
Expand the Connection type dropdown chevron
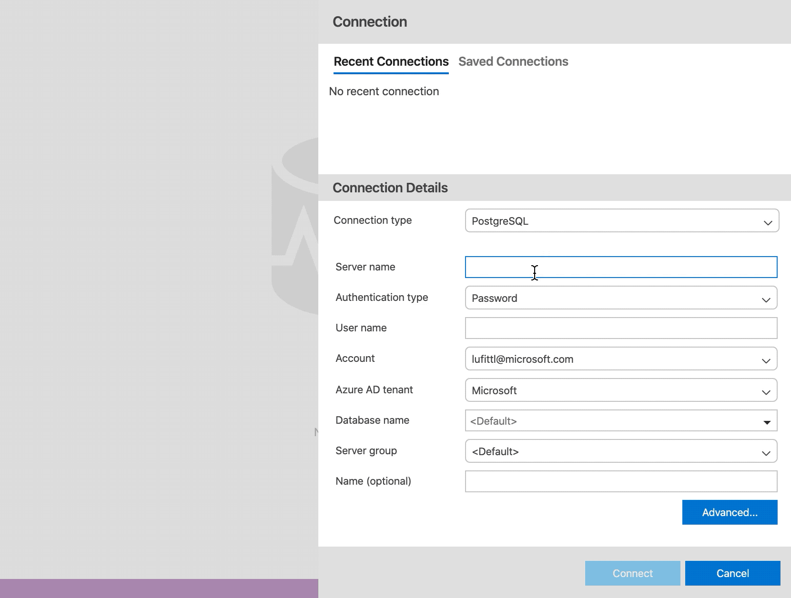[x=768, y=221]
